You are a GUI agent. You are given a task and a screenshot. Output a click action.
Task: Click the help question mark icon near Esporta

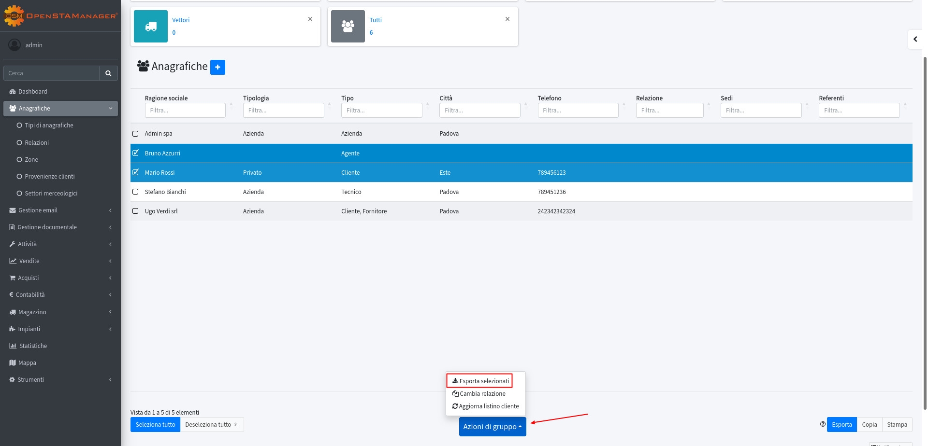823,424
